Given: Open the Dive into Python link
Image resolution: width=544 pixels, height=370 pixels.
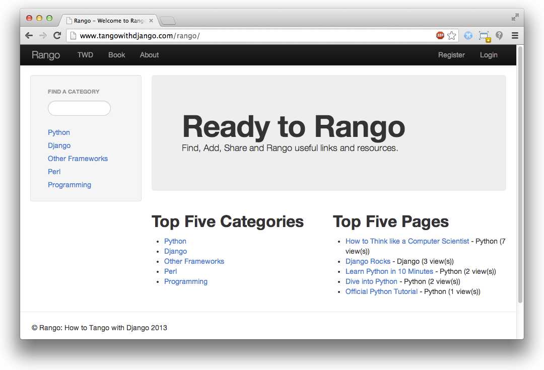Looking at the screenshot, I should tap(371, 281).
